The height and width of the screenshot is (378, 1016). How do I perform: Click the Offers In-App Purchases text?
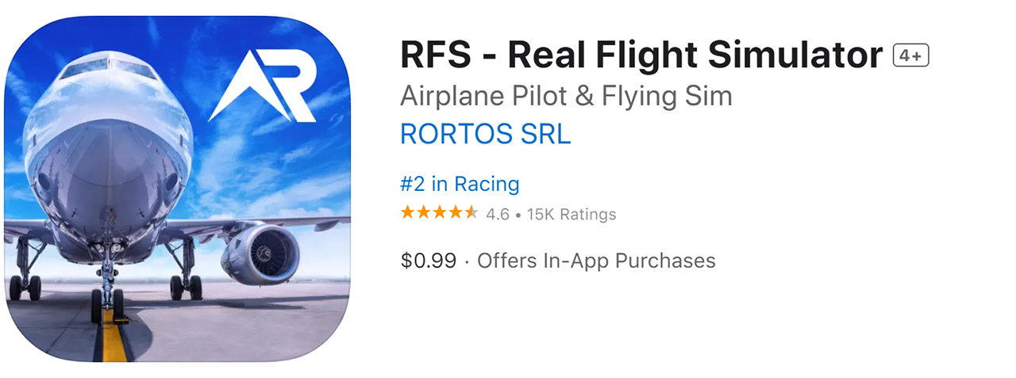(x=596, y=261)
